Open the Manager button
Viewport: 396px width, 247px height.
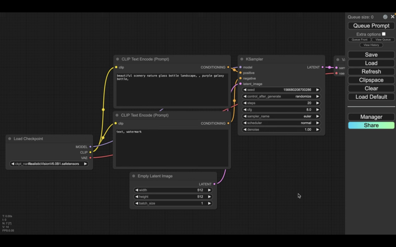pos(371,117)
